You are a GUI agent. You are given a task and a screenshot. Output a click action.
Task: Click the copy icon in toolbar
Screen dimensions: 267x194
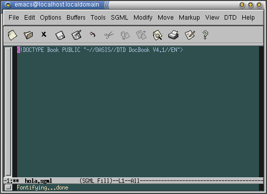pyautogui.click(x=125, y=35)
